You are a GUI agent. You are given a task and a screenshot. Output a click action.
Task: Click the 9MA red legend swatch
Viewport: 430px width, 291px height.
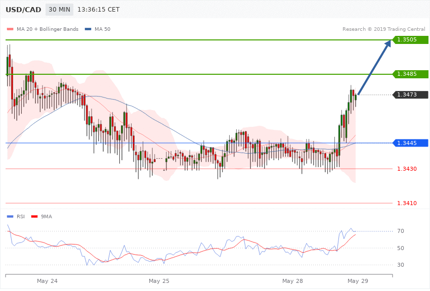click(x=34, y=217)
